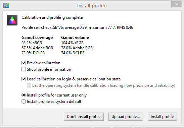Click the Install profile window title text
Image resolution: width=184 pixels, height=128 pixels.
click(92, 6)
